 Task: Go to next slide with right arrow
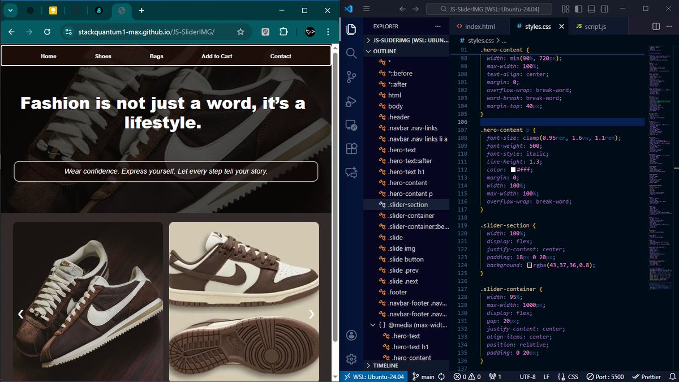pyautogui.click(x=311, y=314)
